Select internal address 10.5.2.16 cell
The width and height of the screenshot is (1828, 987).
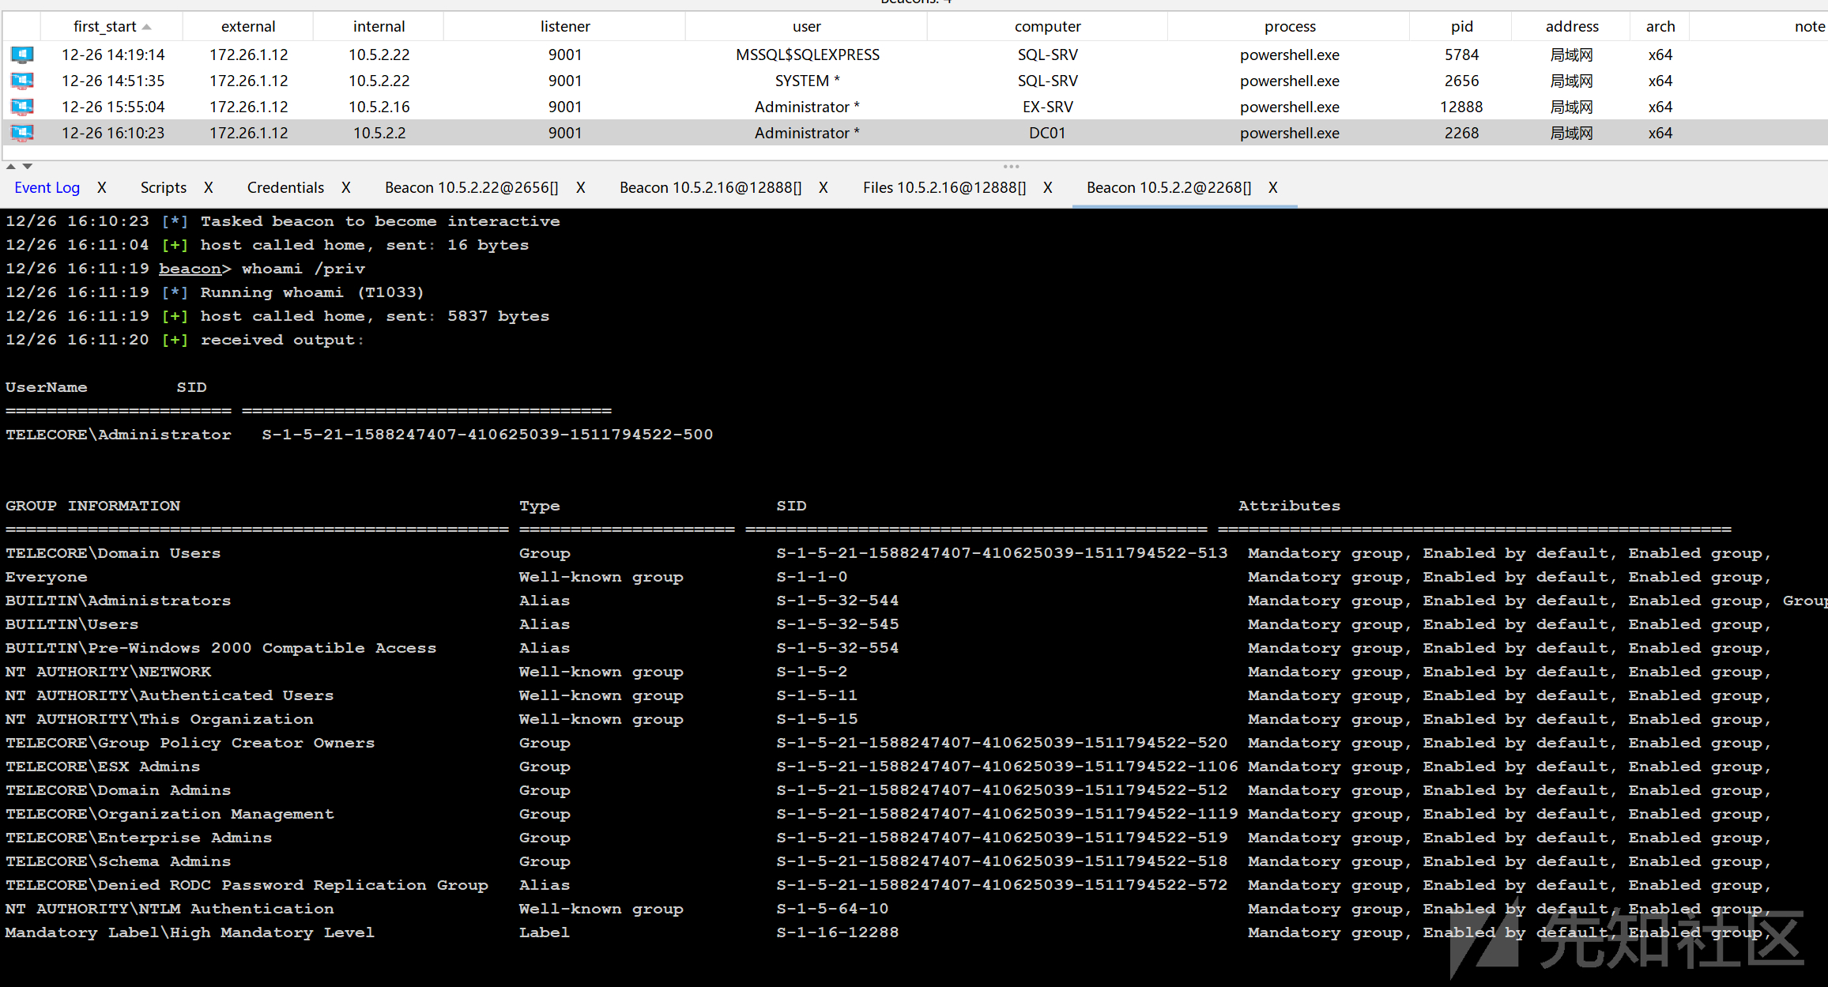point(379,107)
